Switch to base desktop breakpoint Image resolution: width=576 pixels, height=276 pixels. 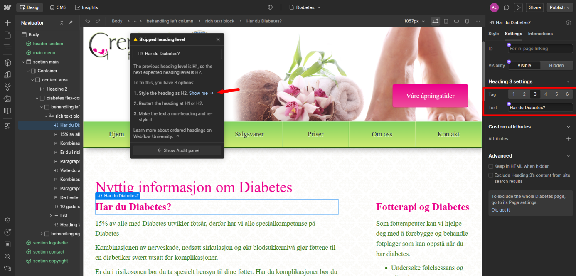point(435,21)
